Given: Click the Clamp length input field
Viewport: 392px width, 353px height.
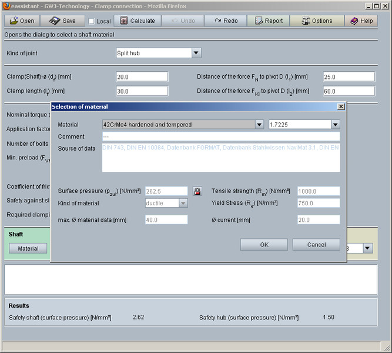Looking at the screenshot, I should click(x=142, y=91).
